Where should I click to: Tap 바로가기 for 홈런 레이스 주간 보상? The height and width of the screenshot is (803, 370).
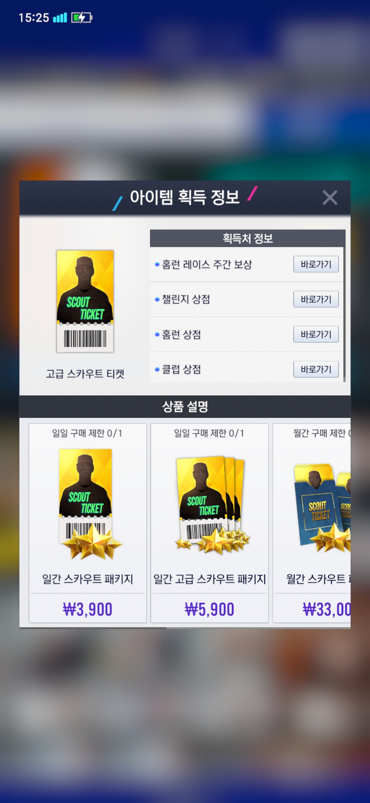click(316, 264)
